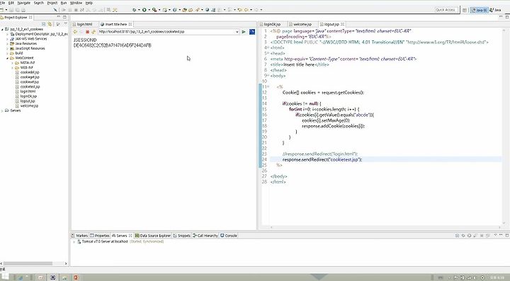Select the Insert title here browser tab
The height and width of the screenshot is (281, 510).
tap(115, 24)
